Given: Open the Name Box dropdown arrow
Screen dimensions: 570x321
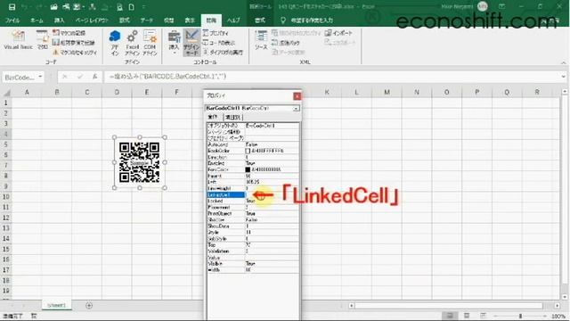Looking at the screenshot, I should (40, 77).
